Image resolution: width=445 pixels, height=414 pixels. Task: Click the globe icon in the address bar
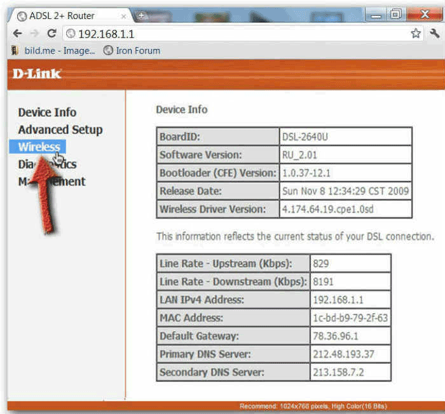coord(71,34)
